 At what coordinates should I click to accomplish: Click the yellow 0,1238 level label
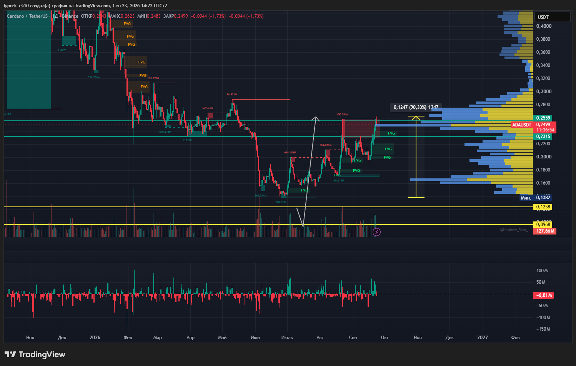tap(543, 207)
